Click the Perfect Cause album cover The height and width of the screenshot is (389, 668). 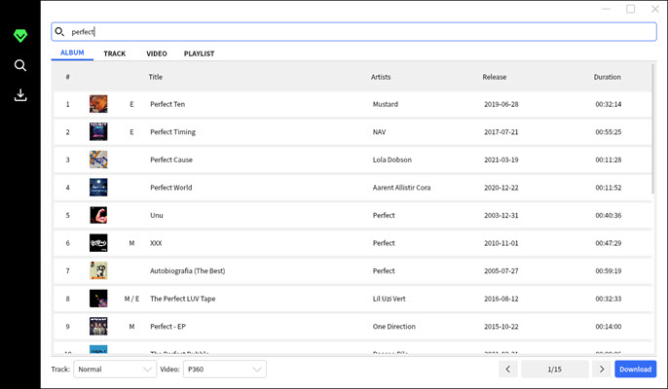(98, 159)
